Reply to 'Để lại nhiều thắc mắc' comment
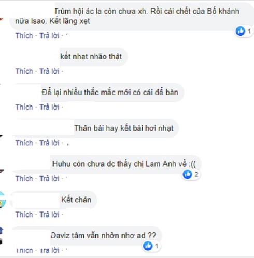The image size is (254, 258). coord(49,107)
